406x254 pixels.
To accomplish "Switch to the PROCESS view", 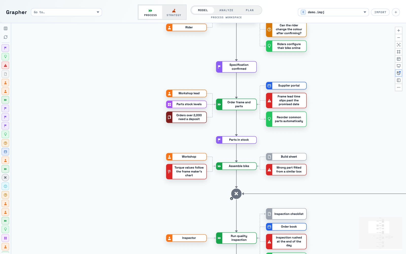I will [x=150, y=12].
